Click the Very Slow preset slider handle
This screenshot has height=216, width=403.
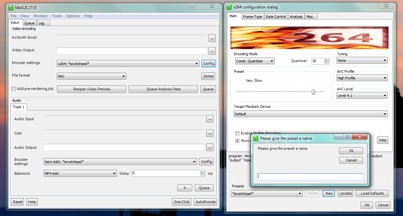(x=313, y=92)
